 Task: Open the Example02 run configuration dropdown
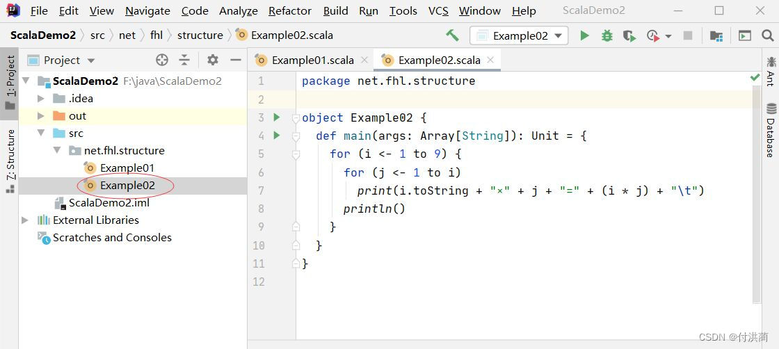pos(519,35)
